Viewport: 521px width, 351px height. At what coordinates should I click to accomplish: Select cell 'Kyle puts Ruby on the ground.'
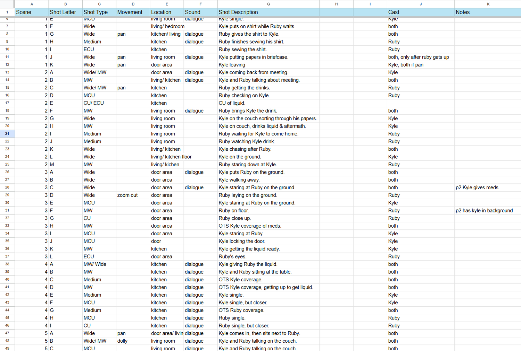click(x=268, y=172)
